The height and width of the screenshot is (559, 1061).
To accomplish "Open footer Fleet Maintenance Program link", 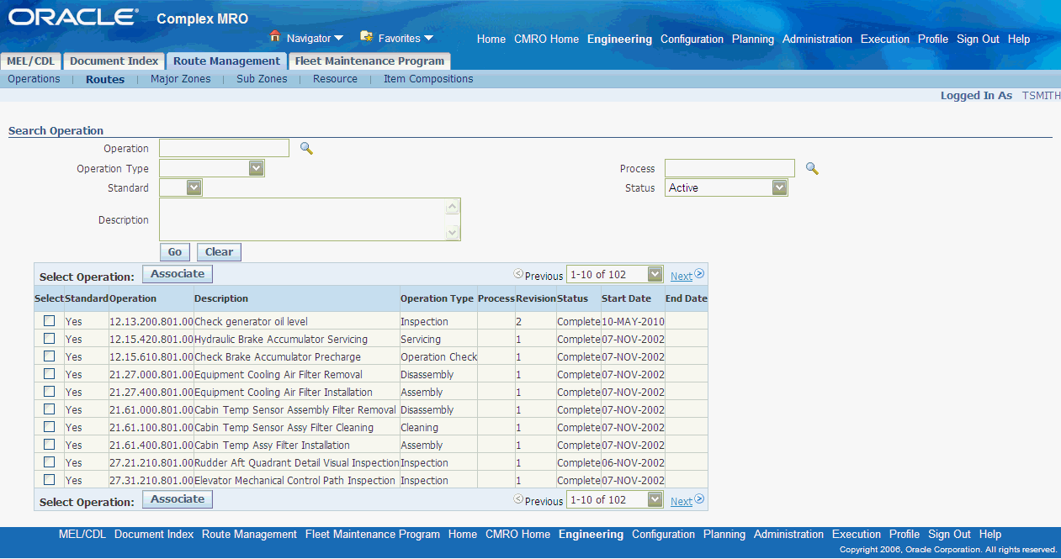I will point(373,535).
